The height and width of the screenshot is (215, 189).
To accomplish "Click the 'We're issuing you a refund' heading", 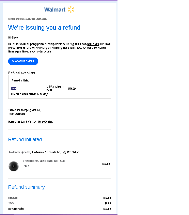I will (x=44, y=28).
